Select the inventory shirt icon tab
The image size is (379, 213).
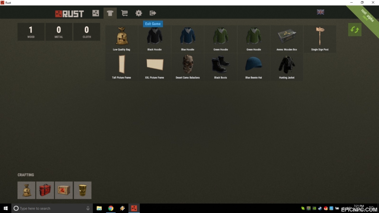(x=110, y=13)
